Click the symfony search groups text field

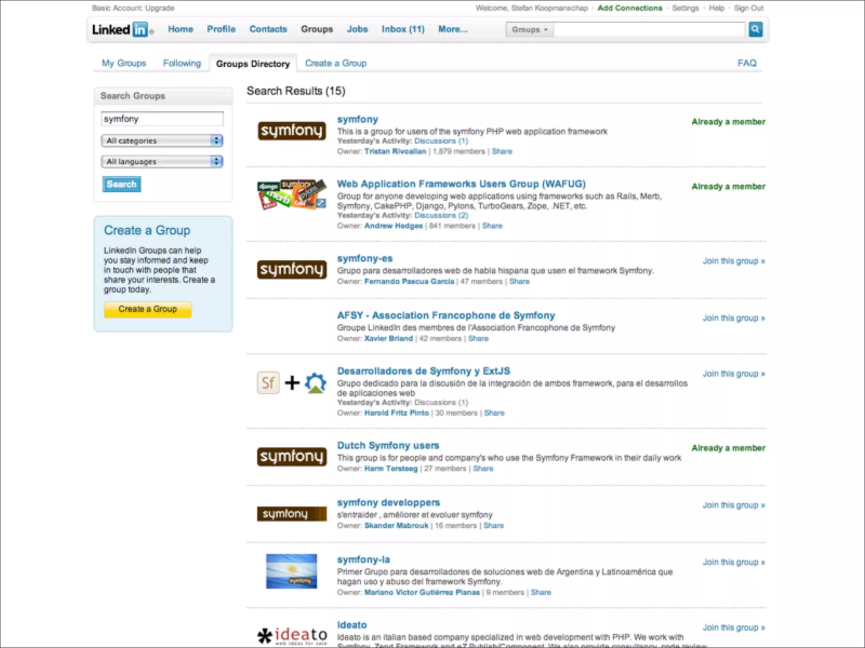(x=162, y=119)
